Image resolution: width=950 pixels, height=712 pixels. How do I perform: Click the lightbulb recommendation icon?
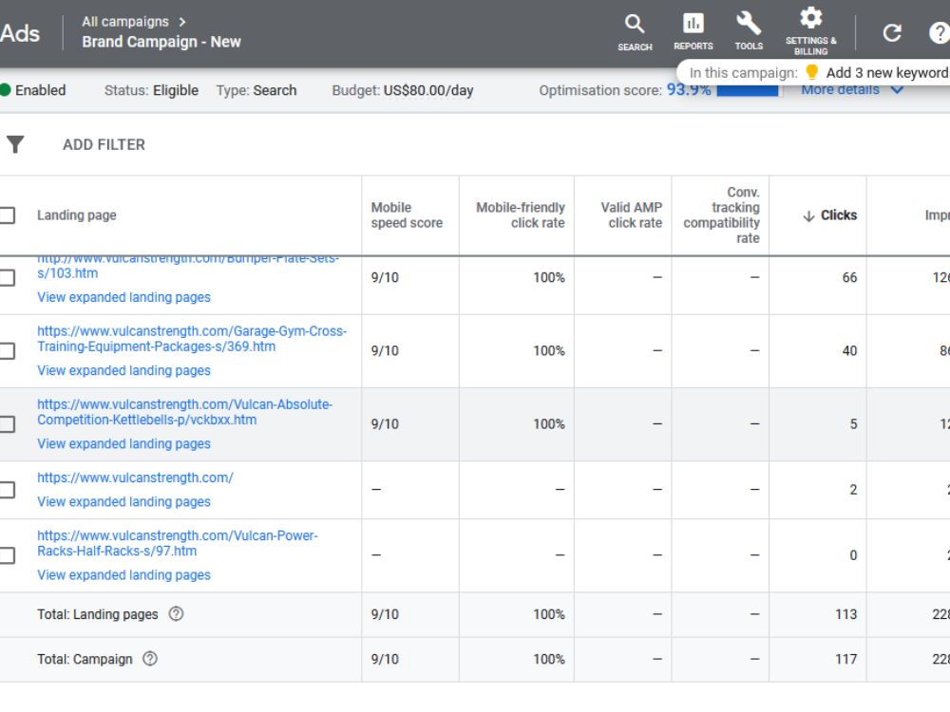(x=812, y=73)
